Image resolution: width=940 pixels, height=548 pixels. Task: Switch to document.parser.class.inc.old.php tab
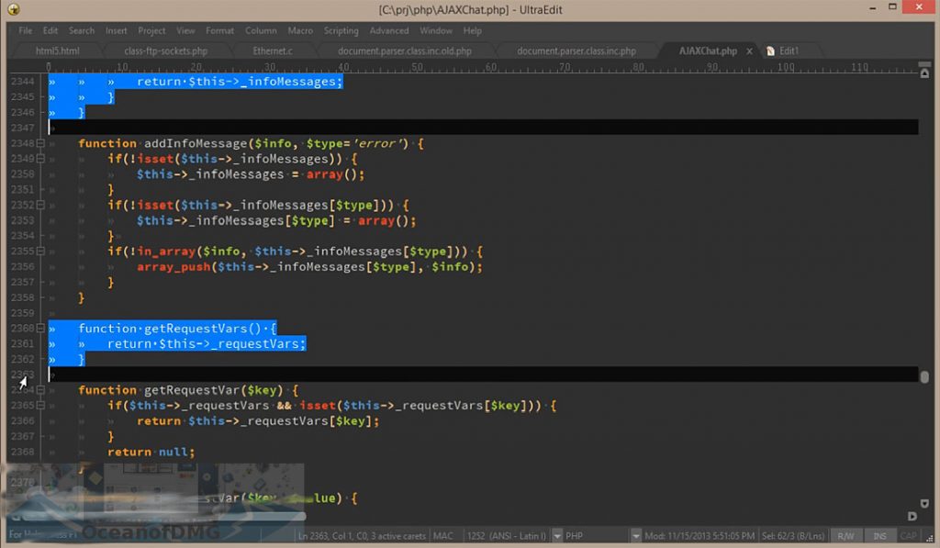(x=405, y=51)
